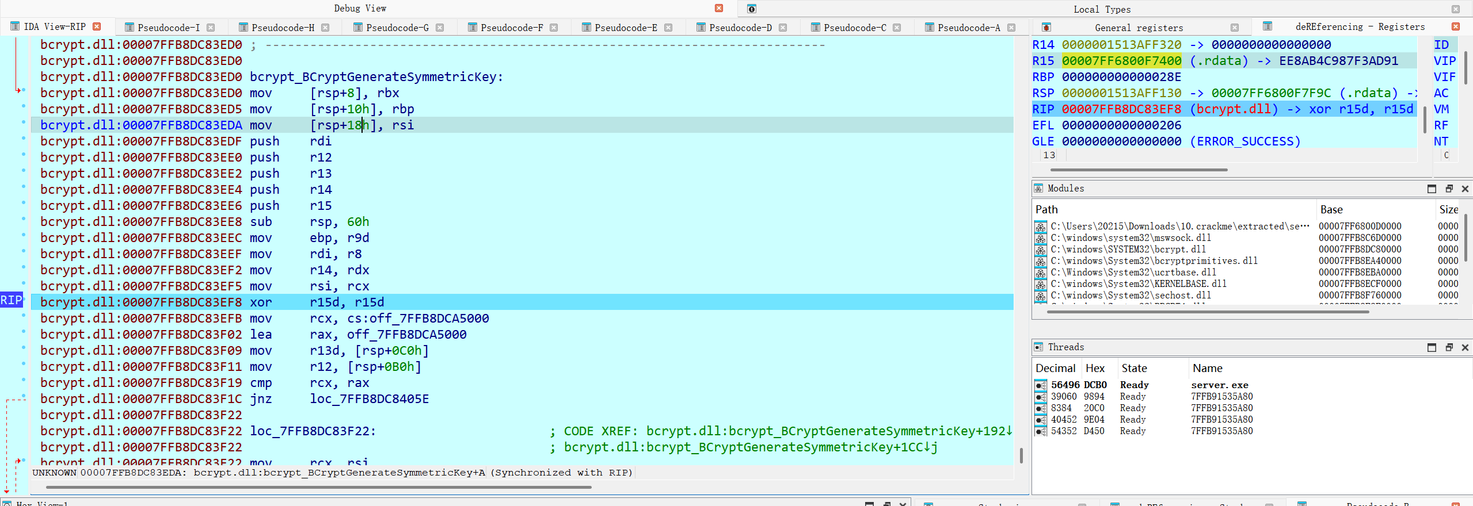Click the Modules list horizontal scrollbar
1473x506 pixels.
[x=1207, y=312]
